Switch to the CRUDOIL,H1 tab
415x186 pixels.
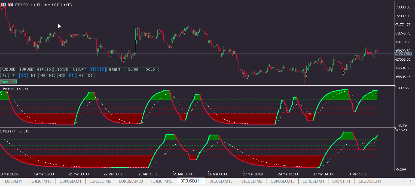370,181
